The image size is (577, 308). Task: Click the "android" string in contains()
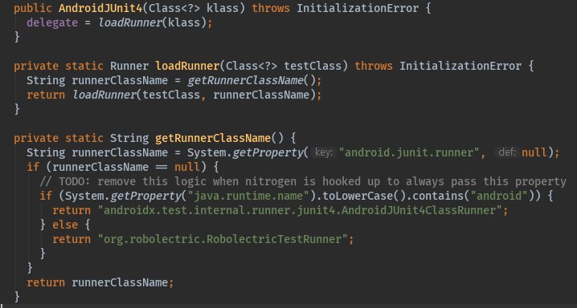(499, 196)
